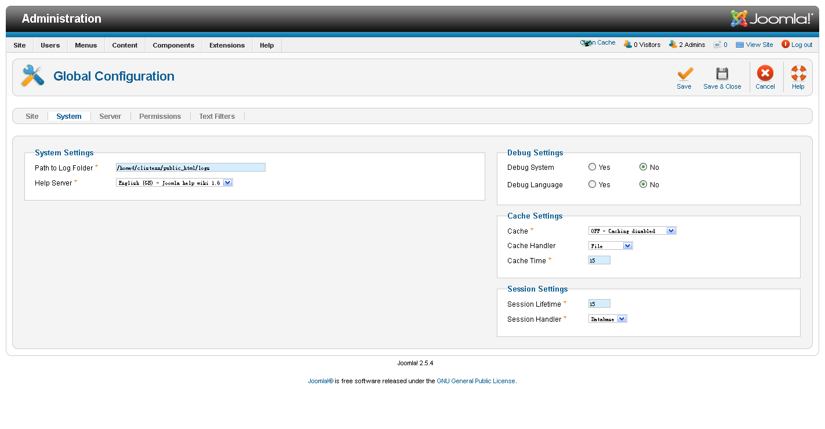Viewport: 825px width, 429px height.
Task: Enable Debug System with Yes radio
Action: 592,167
